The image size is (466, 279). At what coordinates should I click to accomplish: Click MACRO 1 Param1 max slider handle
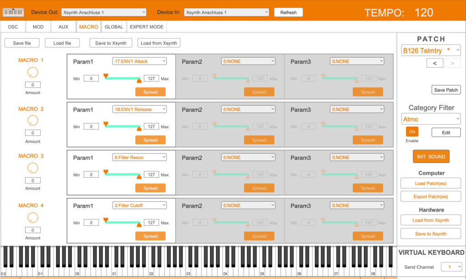tap(139, 81)
